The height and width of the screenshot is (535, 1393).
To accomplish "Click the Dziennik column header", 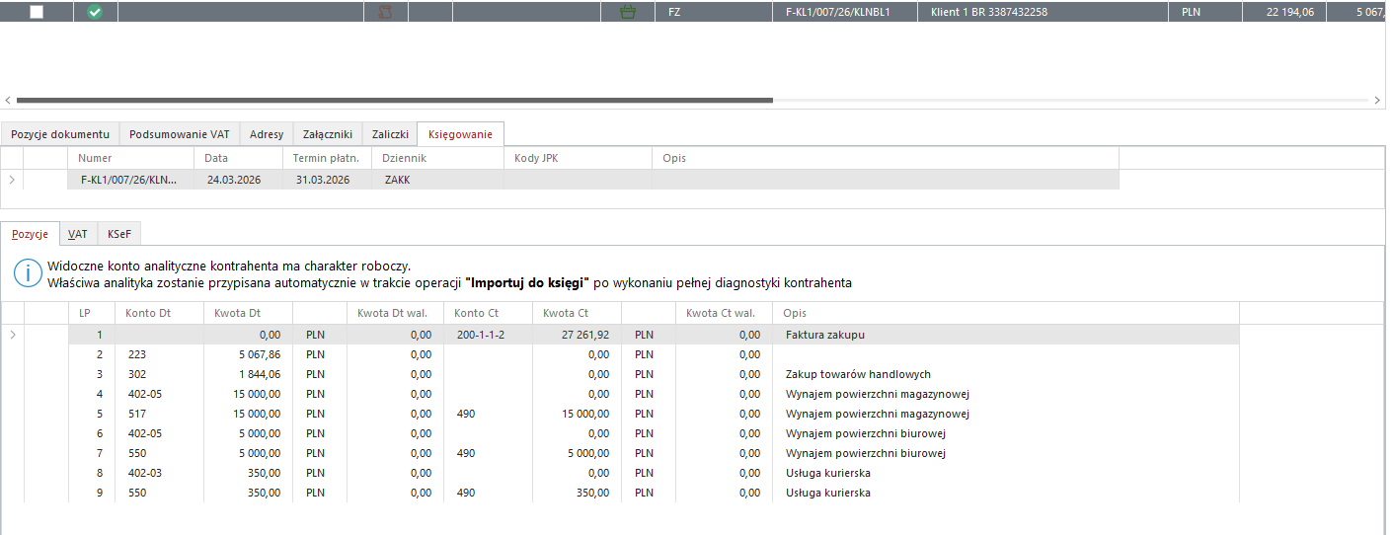I will pyautogui.click(x=405, y=158).
